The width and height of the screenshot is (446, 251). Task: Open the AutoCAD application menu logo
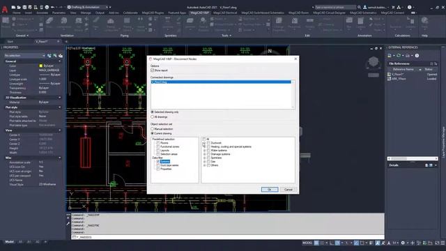coord(5,9)
